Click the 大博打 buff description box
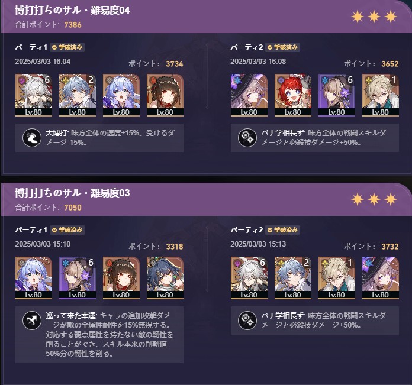The image size is (412, 385). pos(99,138)
